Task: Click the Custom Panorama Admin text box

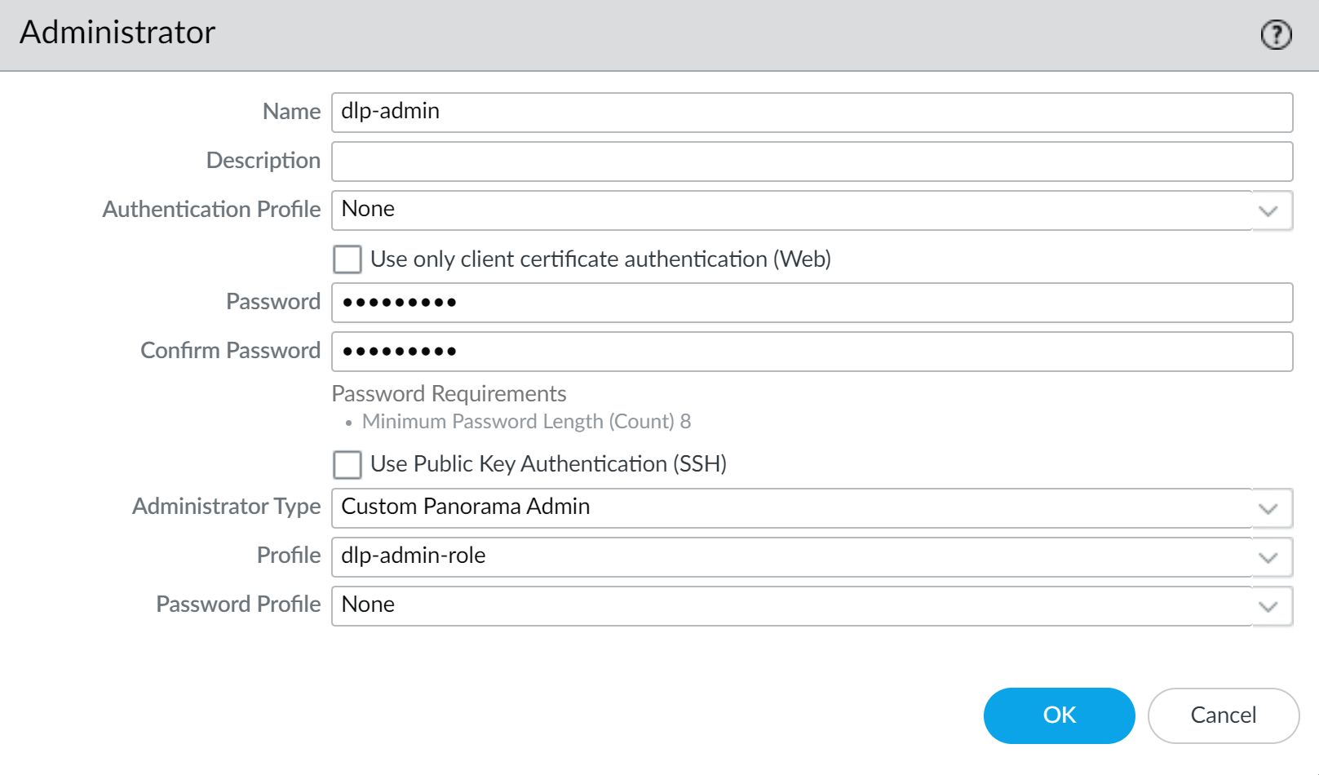Action: pyautogui.click(x=791, y=507)
